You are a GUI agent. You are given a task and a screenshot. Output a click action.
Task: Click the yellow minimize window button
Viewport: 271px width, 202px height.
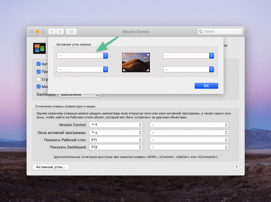(37, 32)
